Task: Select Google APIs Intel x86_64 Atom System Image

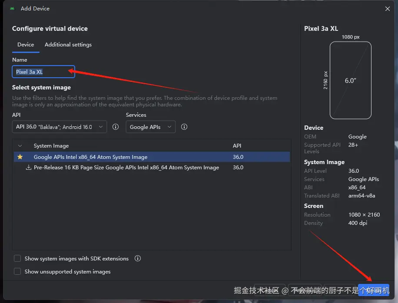Action: coord(90,157)
